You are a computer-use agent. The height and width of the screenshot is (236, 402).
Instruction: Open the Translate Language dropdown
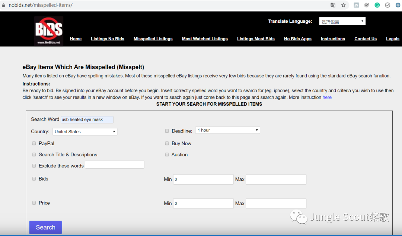point(342,21)
